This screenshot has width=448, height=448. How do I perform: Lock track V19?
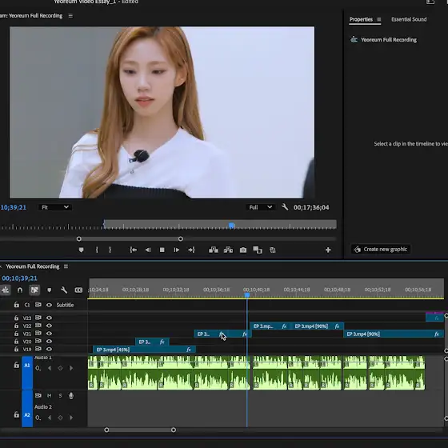(17, 349)
